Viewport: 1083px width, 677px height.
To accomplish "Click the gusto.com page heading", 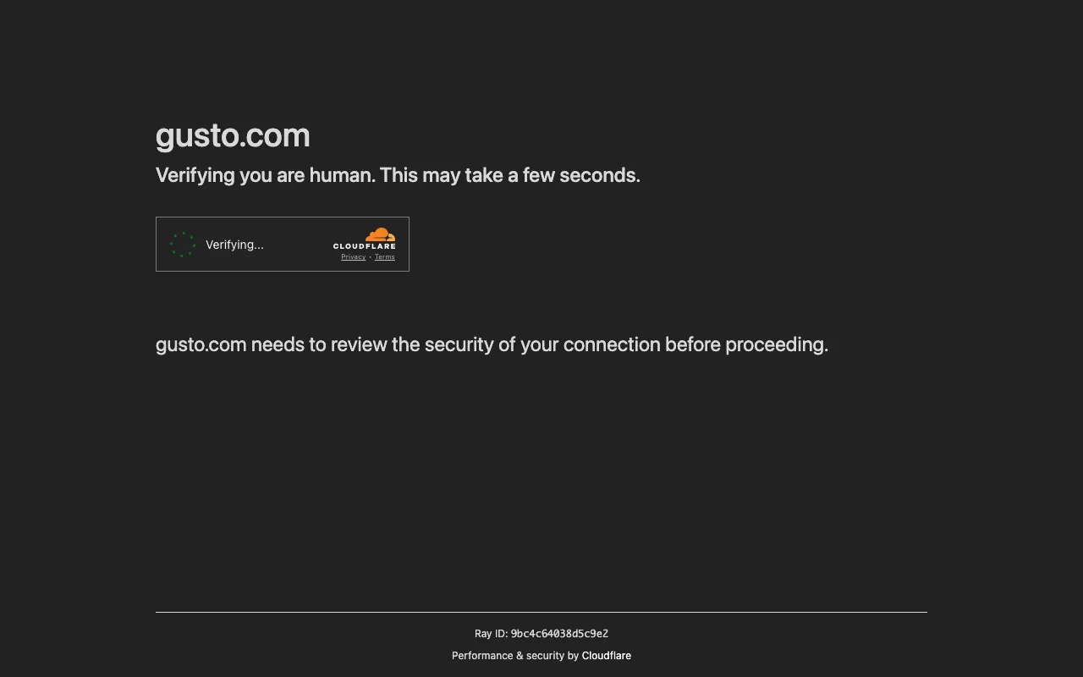I will [233, 135].
